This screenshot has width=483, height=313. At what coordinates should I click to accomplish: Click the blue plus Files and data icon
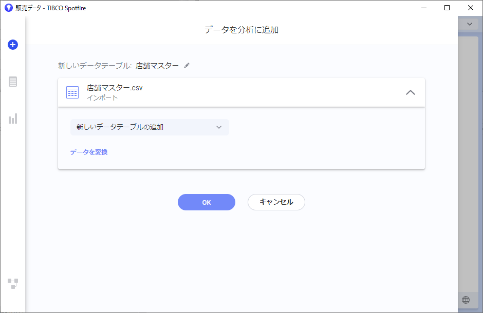tap(13, 45)
